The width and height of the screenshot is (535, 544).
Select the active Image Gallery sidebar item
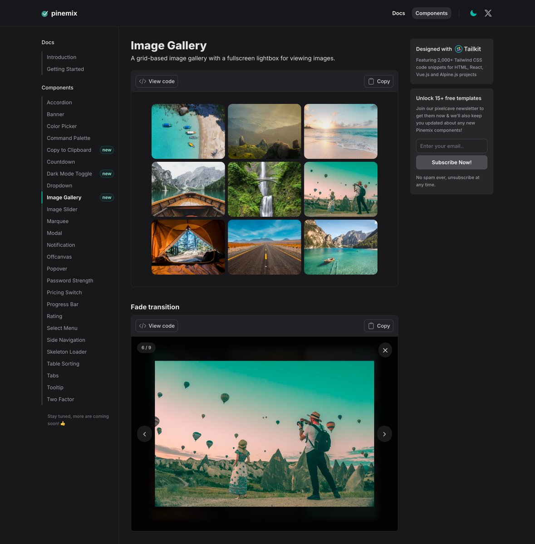(x=64, y=197)
